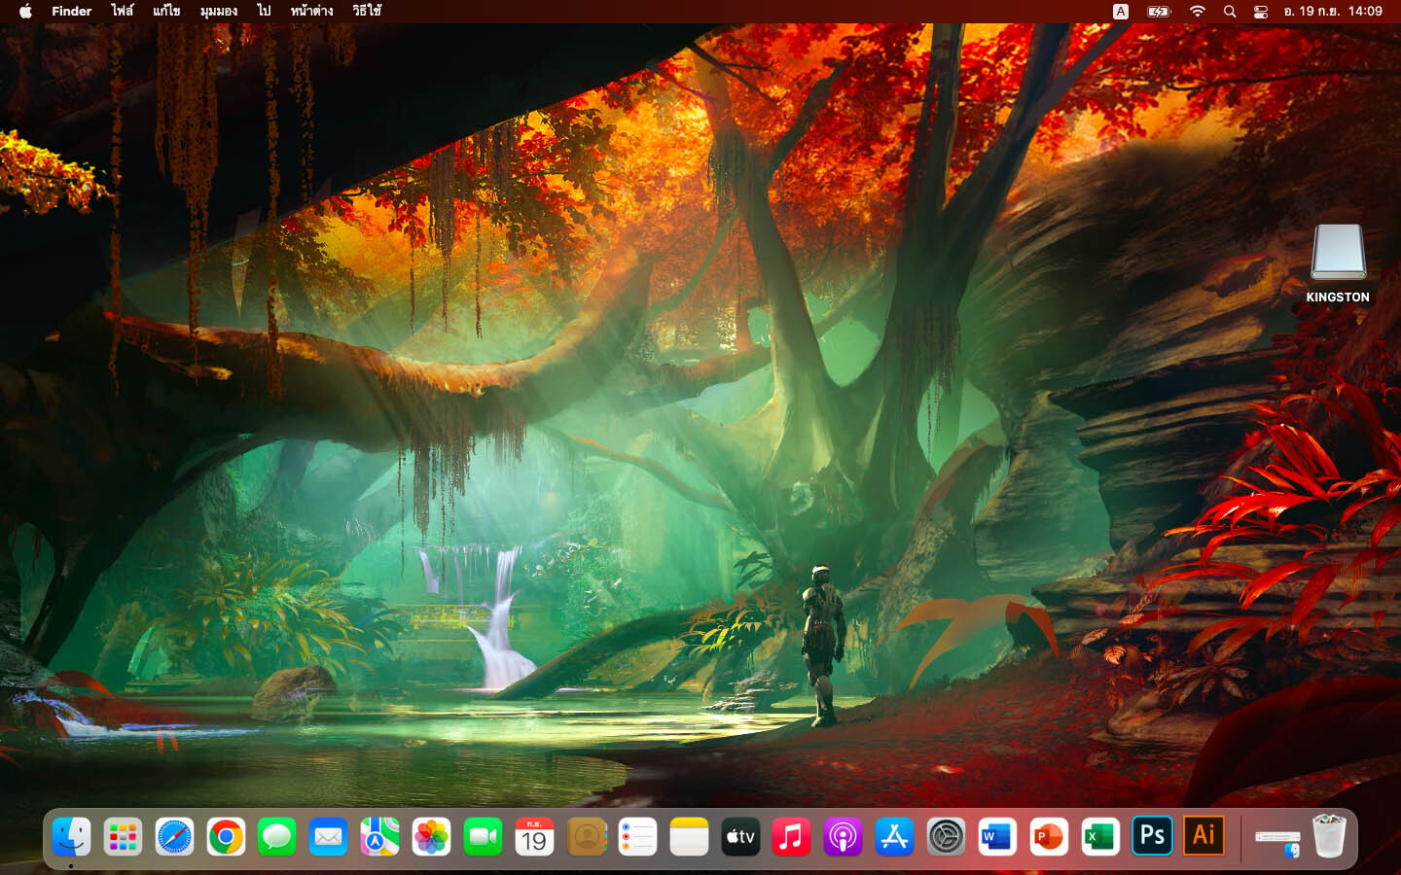1401x875 pixels.
Task: Launch Adobe Illustrator from Dock
Action: coord(1203,835)
